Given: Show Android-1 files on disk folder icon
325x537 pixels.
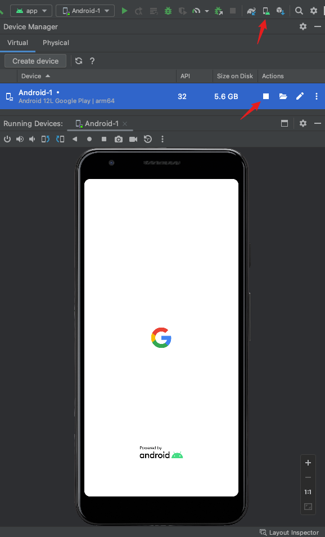Looking at the screenshot, I should click(283, 96).
